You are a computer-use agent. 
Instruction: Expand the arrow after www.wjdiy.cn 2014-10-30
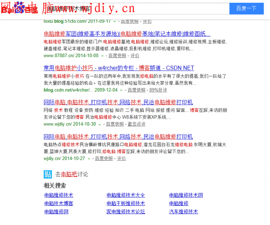(x=100, y=124)
